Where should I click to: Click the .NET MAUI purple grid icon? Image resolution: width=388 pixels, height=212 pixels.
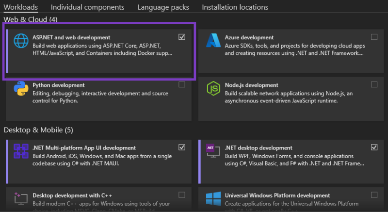[21, 151]
